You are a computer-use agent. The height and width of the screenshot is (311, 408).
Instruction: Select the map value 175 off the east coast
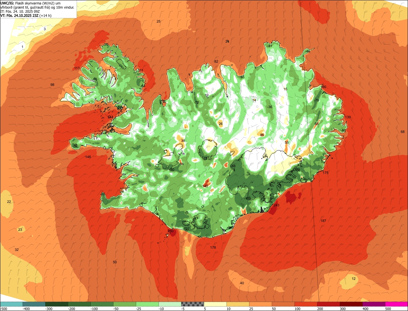pos(325,173)
